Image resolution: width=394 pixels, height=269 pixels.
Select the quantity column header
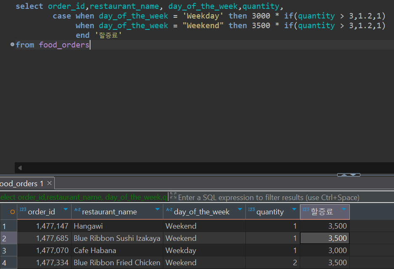[x=273, y=212]
